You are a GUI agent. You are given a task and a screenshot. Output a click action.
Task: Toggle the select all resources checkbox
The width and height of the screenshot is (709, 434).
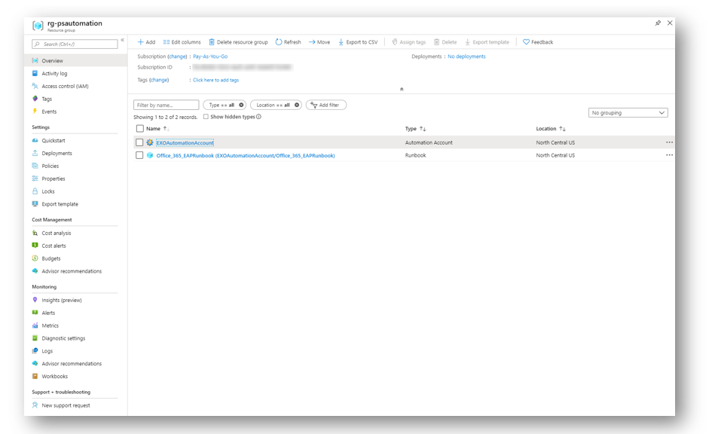pos(139,129)
